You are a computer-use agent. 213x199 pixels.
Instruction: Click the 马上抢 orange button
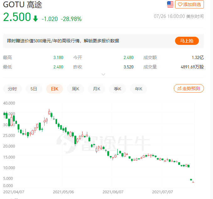(187, 41)
